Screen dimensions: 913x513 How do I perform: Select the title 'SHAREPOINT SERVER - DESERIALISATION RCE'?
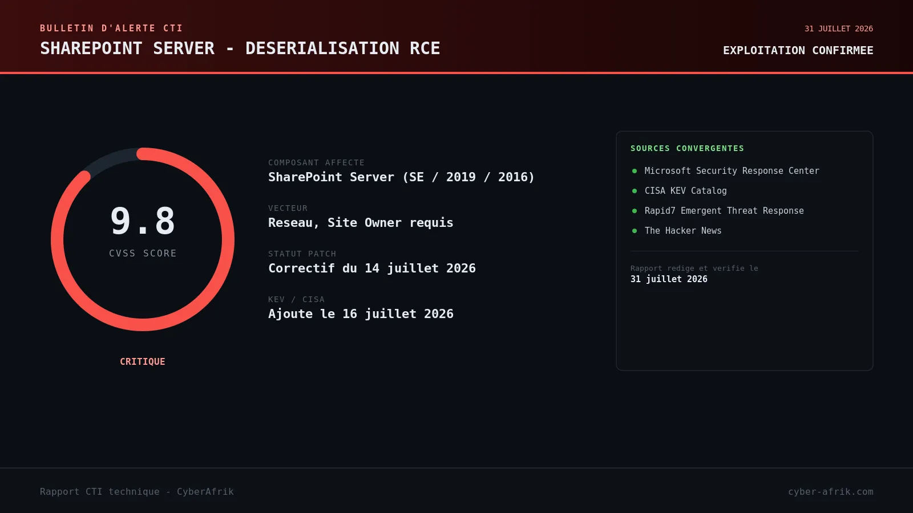(x=240, y=48)
